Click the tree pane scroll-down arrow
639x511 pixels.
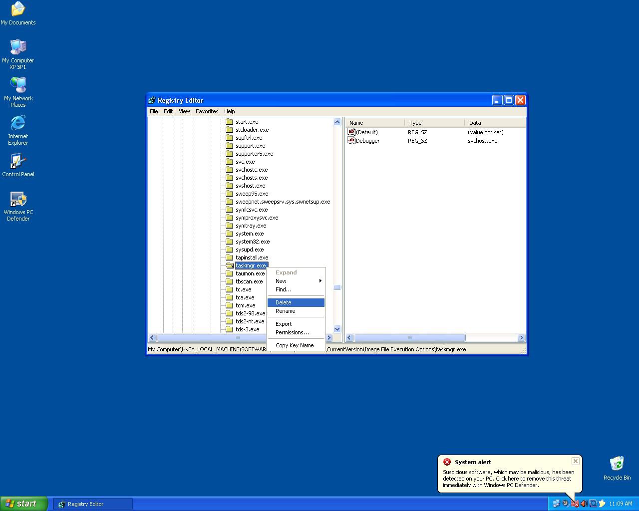pyautogui.click(x=337, y=329)
